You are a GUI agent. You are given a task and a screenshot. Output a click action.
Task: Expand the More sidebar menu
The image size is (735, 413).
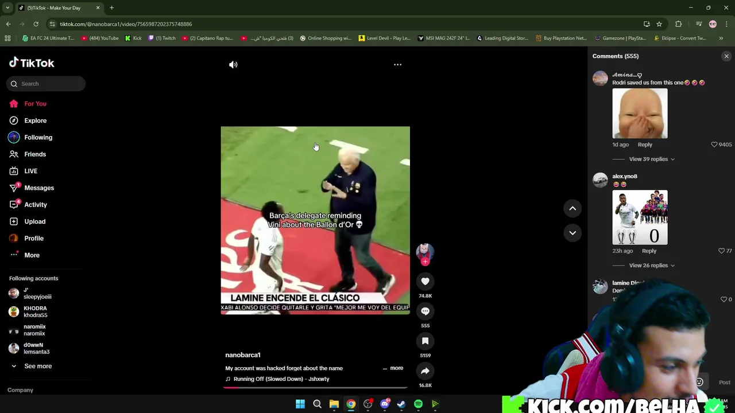pos(32,255)
